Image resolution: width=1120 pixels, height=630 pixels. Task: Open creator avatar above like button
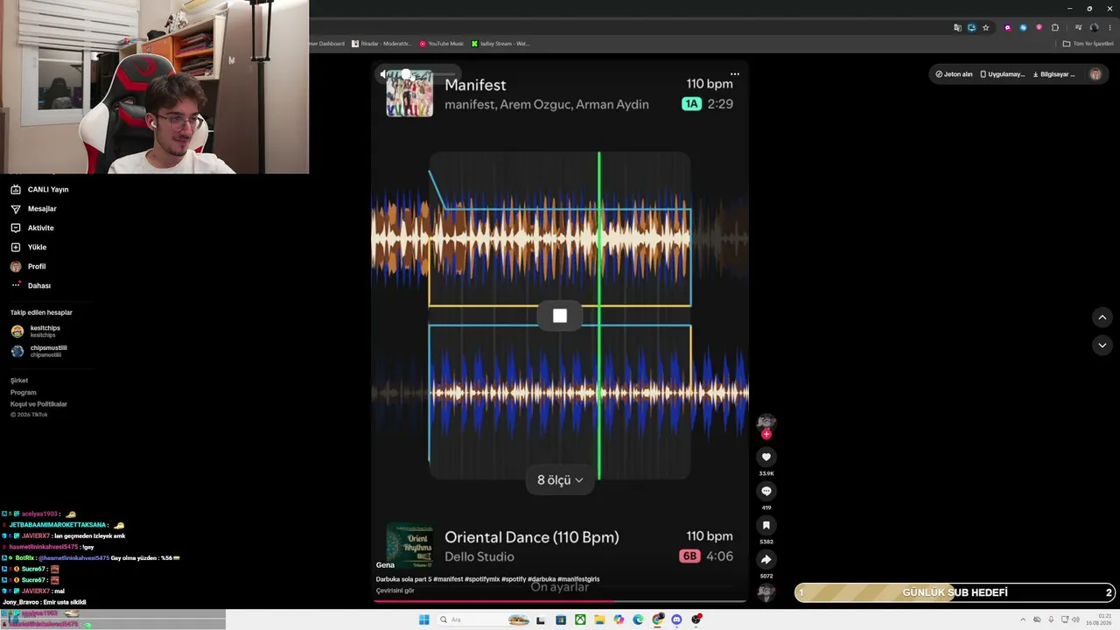766,422
